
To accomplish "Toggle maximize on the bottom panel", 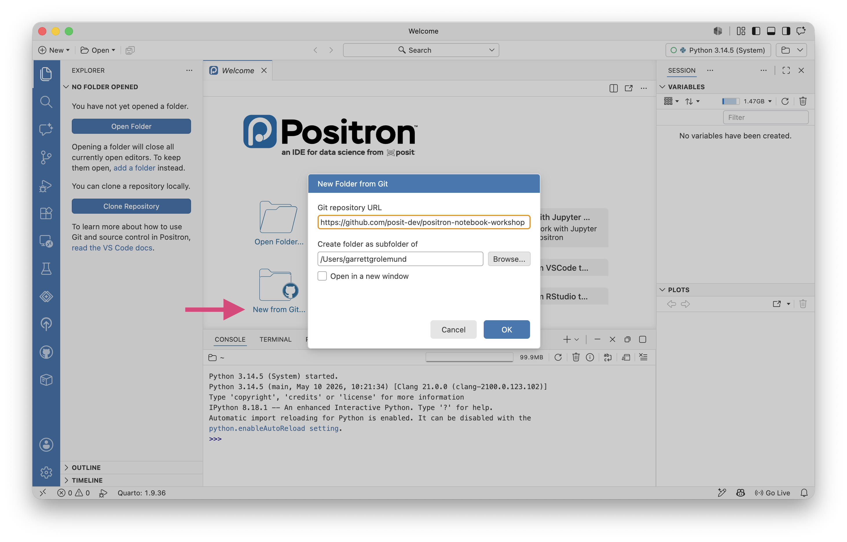I will coord(642,339).
